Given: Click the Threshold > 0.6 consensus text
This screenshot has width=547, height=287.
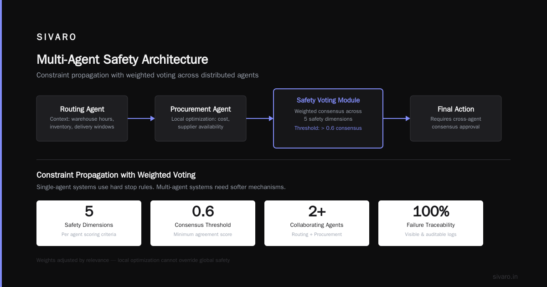Looking at the screenshot, I should (328, 128).
